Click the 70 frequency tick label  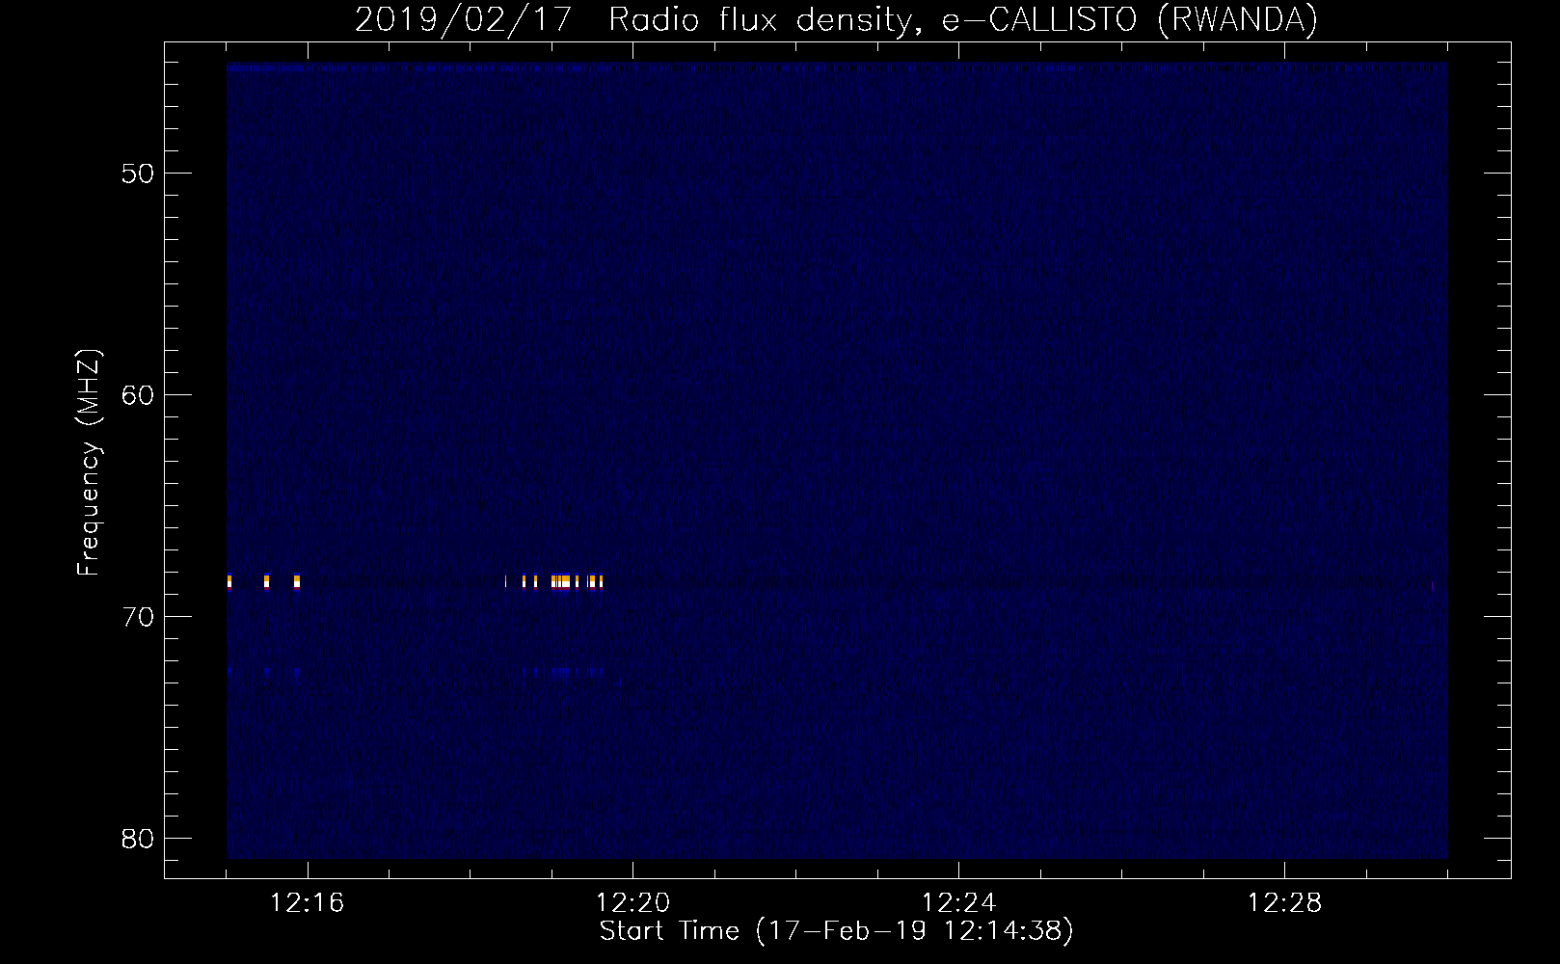(138, 617)
